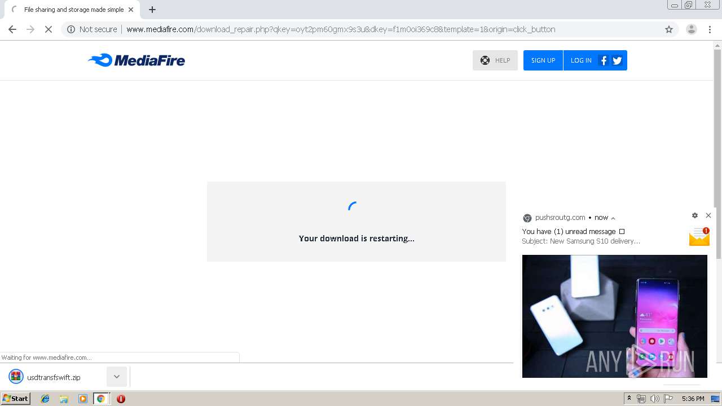Viewport: 722px width, 406px height.
Task: Stop page loading with X button
Action: tap(49, 29)
